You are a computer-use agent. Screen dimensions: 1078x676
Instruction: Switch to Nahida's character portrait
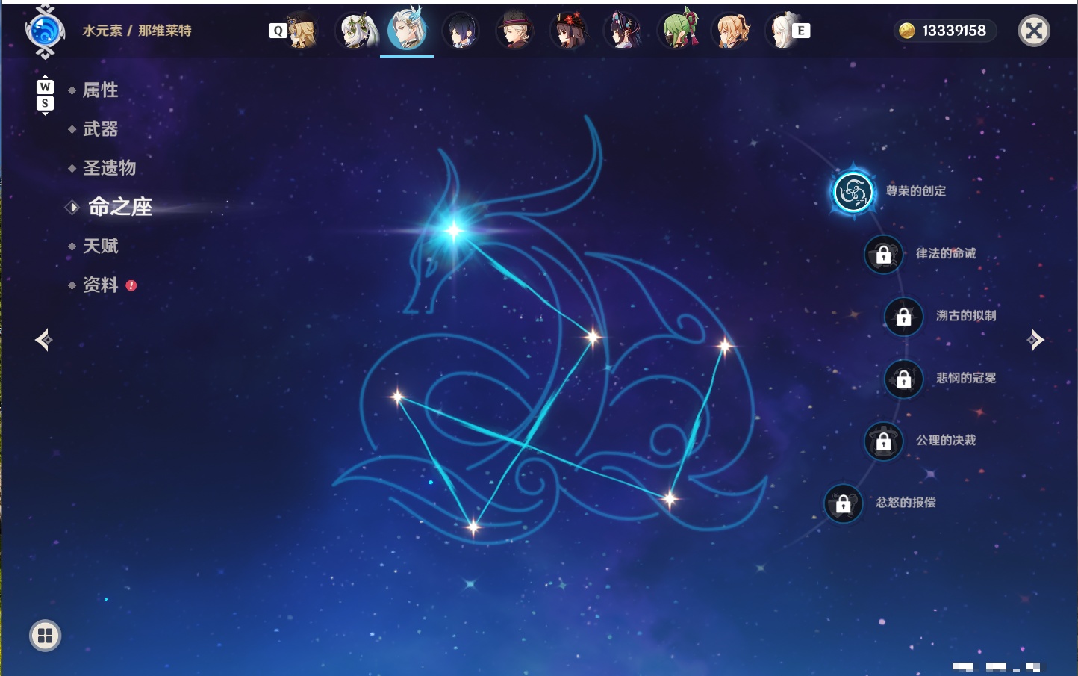point(356,31)
